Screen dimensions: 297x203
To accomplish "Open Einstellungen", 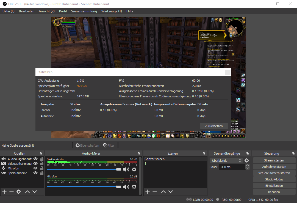I will tap(274, 186).
